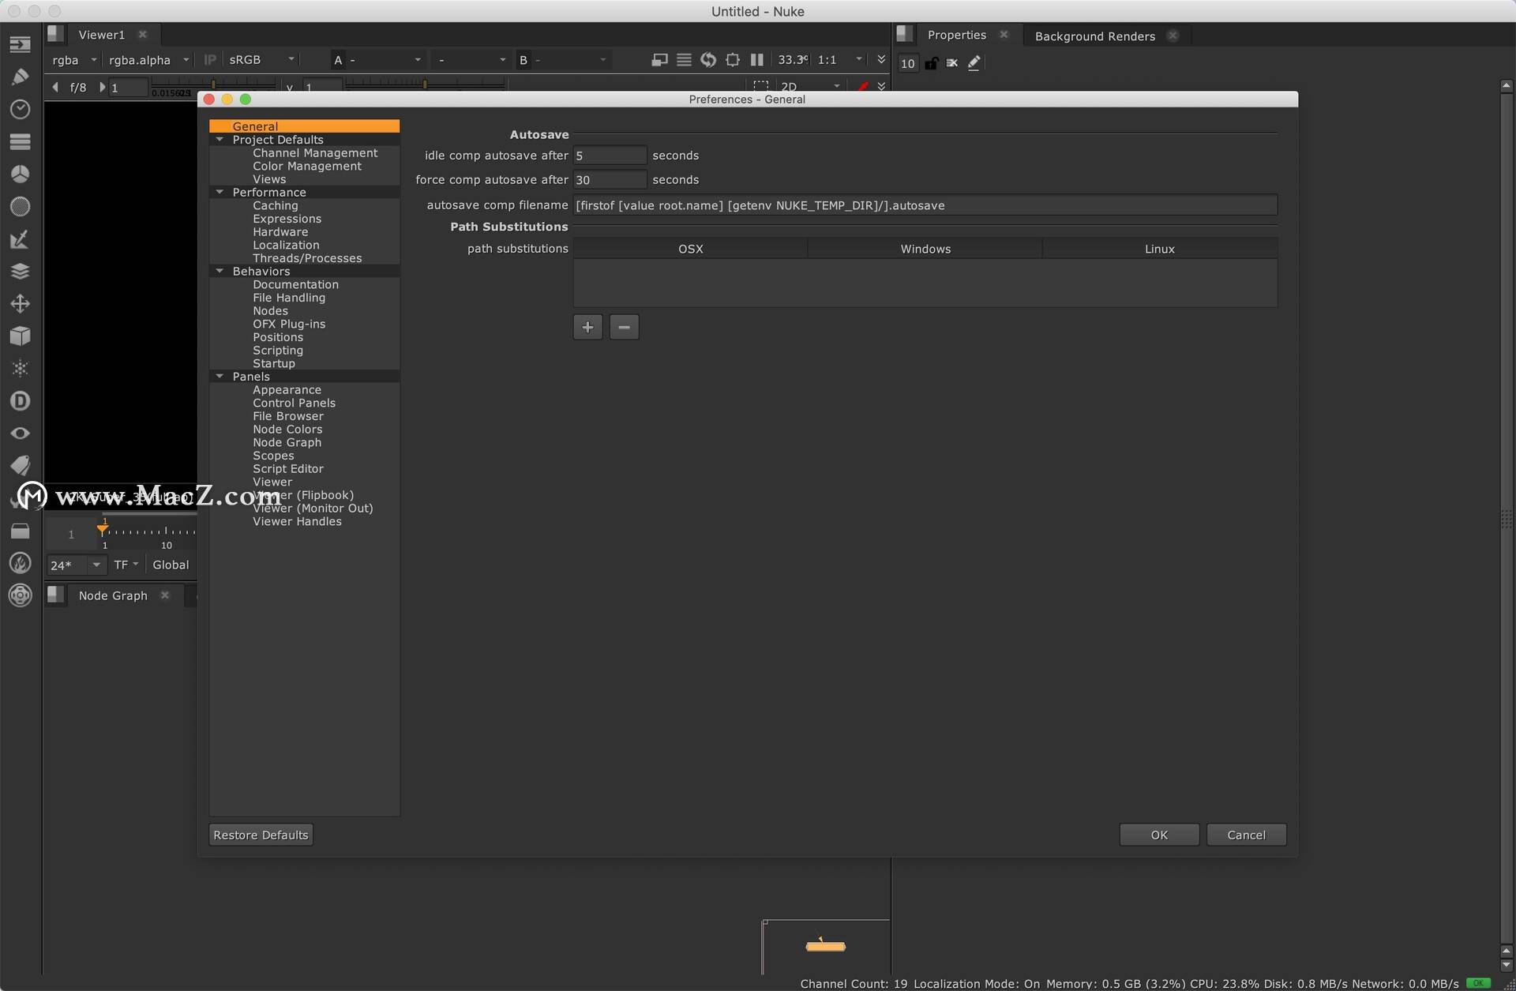Open the Draw nodes pencil icon
1516x991 pixels.
click(x=20, y=77)
